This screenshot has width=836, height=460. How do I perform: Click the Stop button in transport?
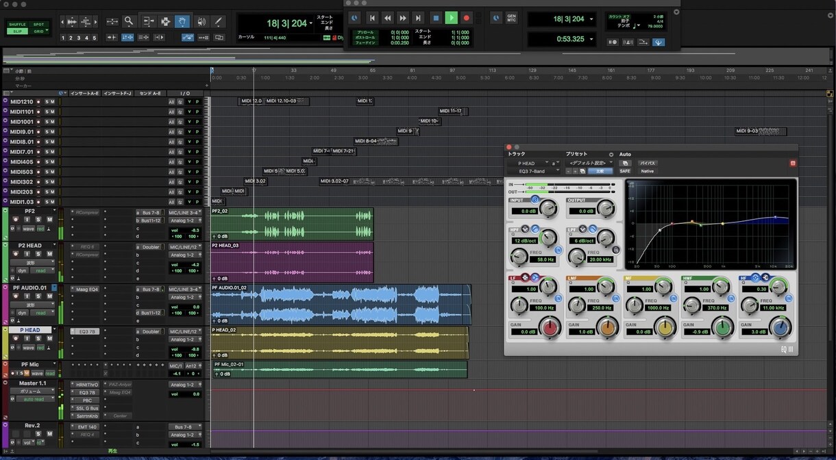pos(435,18)
